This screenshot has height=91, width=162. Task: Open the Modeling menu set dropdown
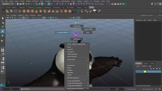pyautogui.click(x=8, y=4)
